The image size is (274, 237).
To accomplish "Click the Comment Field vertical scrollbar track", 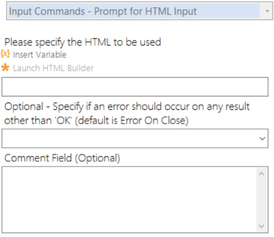I will pyautogui.click(x=262, y=199).
